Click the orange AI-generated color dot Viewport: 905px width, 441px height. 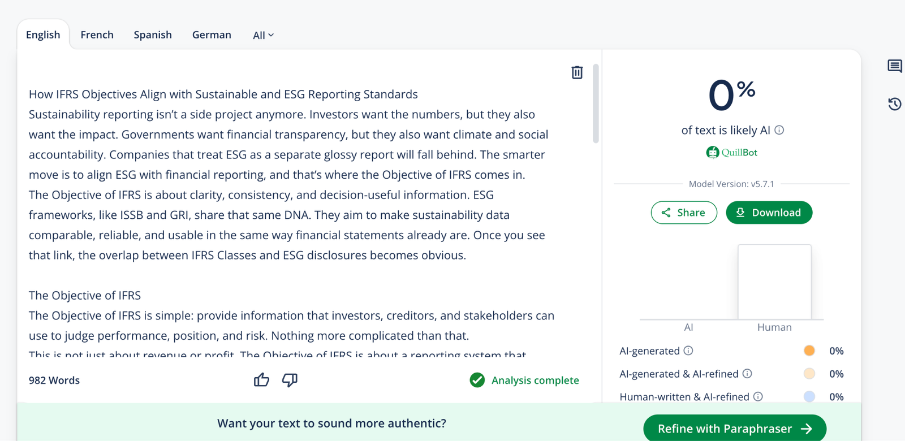809,351
